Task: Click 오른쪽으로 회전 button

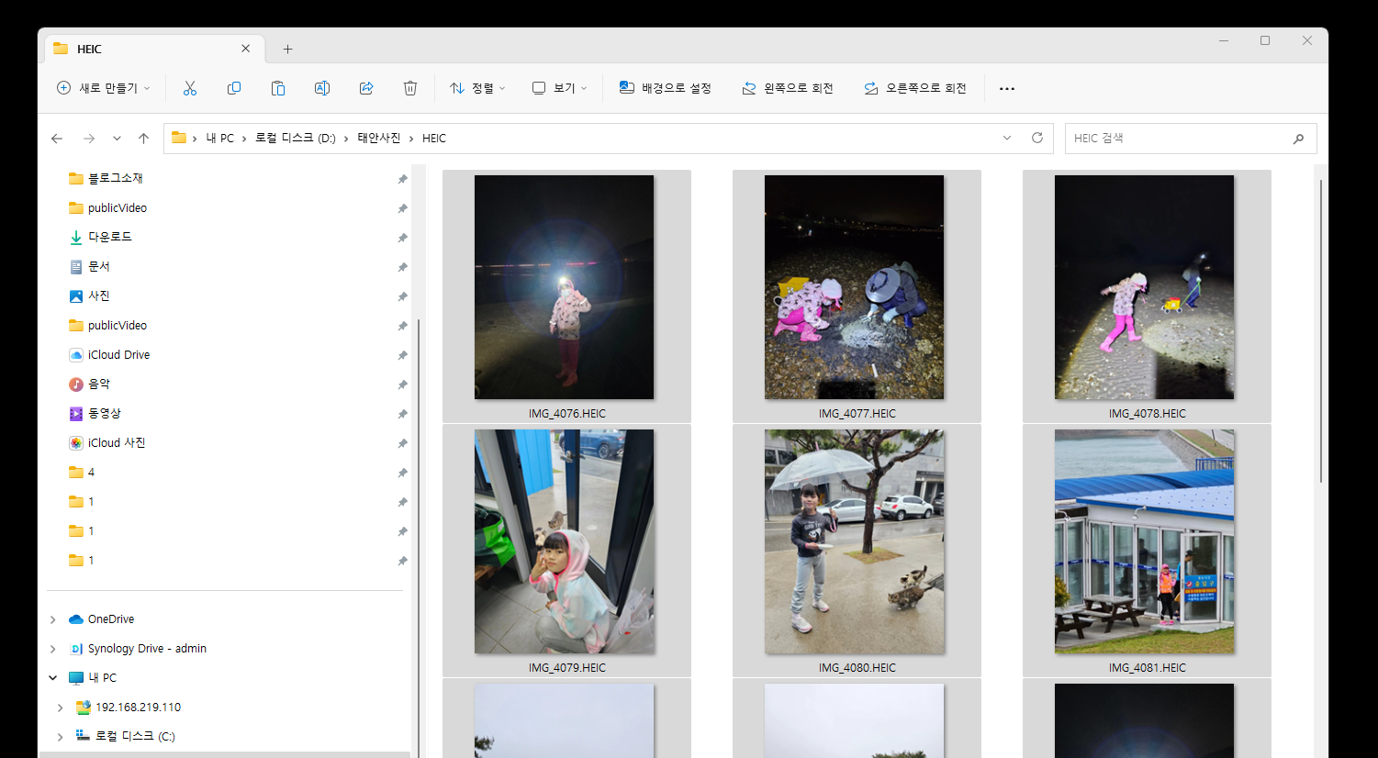Action: tap(915, 88)
